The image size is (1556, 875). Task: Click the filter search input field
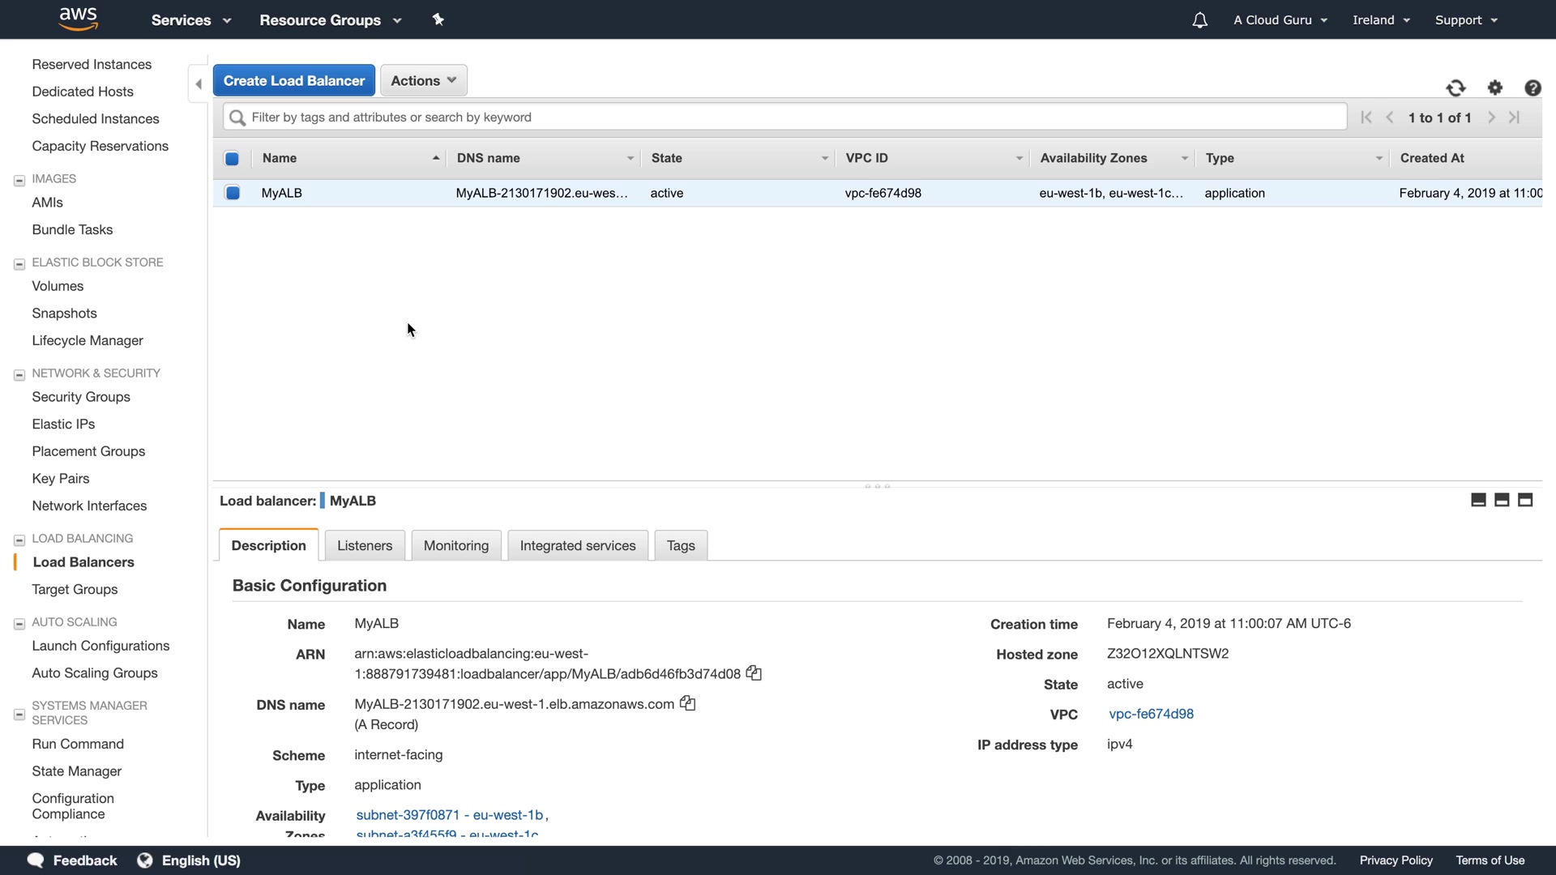784,117
